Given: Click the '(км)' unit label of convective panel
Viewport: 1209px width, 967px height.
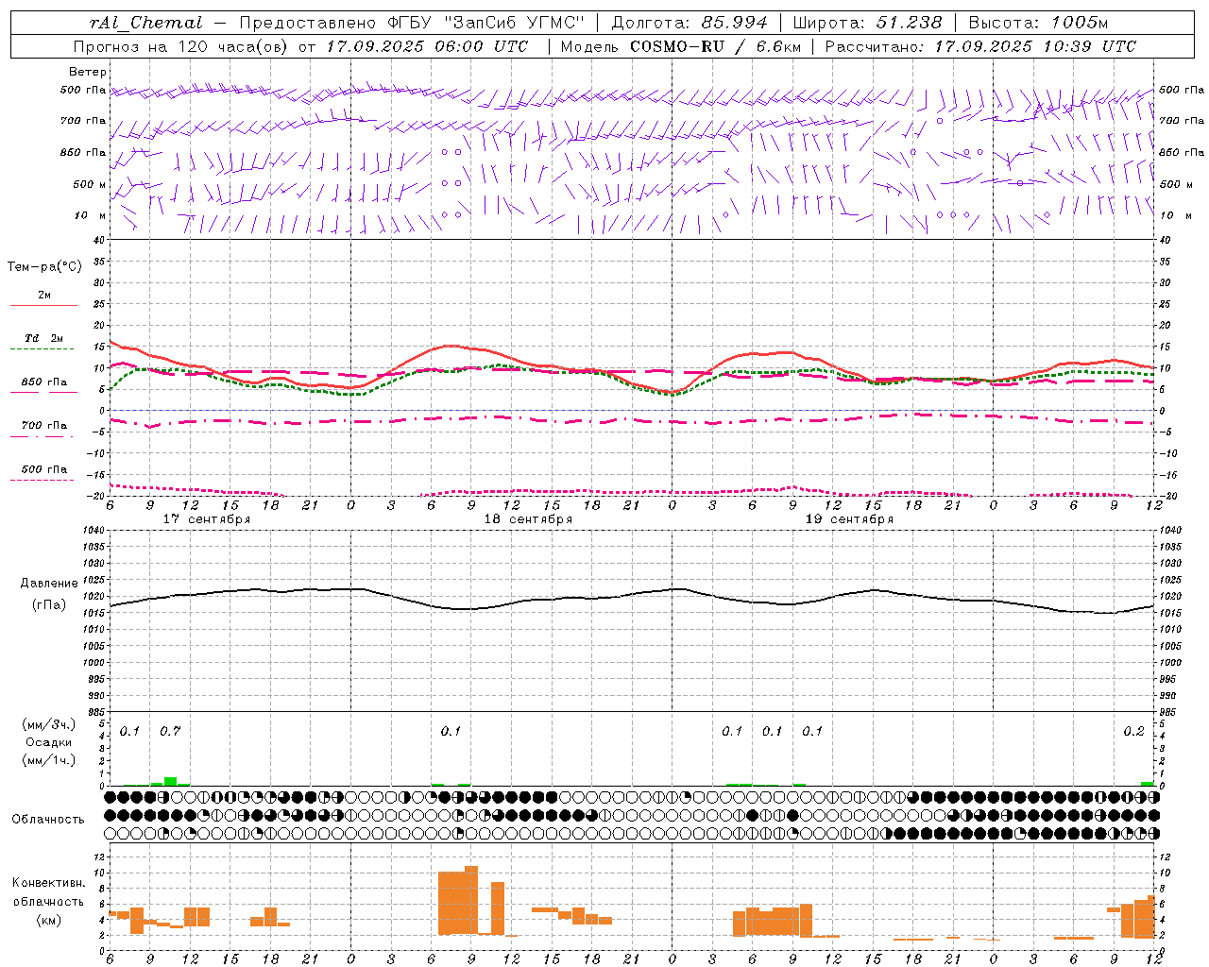Looking at the screenshot, I should [x=48, y=920].
